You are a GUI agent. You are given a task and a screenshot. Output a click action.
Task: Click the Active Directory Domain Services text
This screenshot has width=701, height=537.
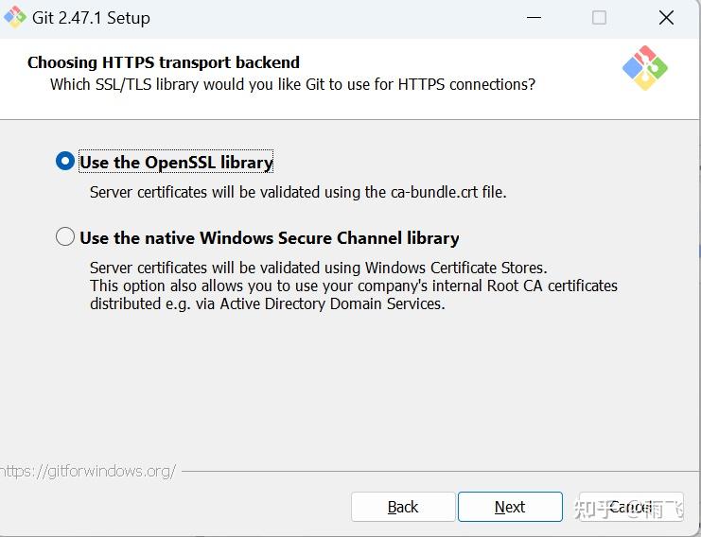tap(267, 303)
